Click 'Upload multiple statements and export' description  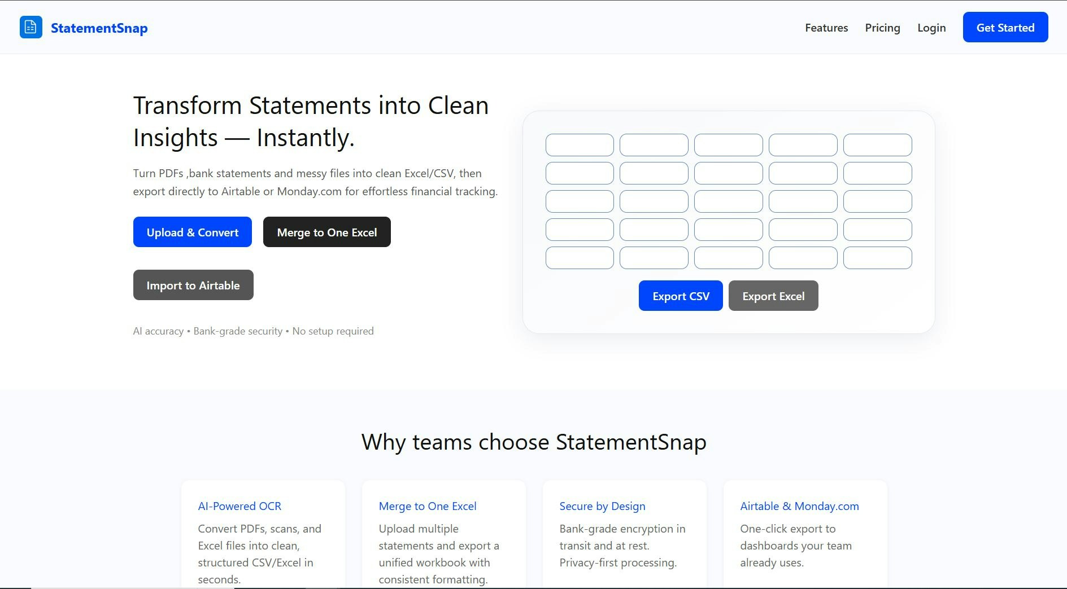(x=439, y=554)
